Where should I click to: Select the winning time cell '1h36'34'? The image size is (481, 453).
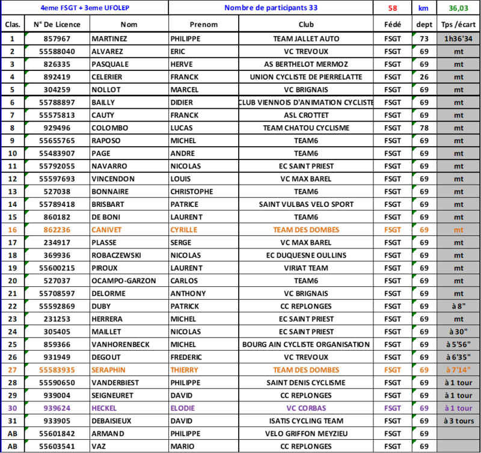(458, 39)
